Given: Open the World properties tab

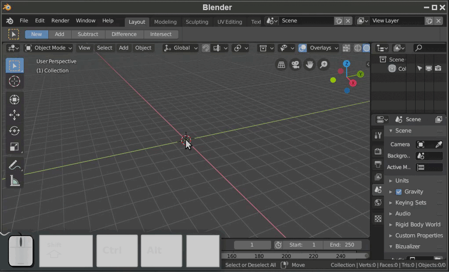Looking at the screenshot, I should click(x=378, y=203).
